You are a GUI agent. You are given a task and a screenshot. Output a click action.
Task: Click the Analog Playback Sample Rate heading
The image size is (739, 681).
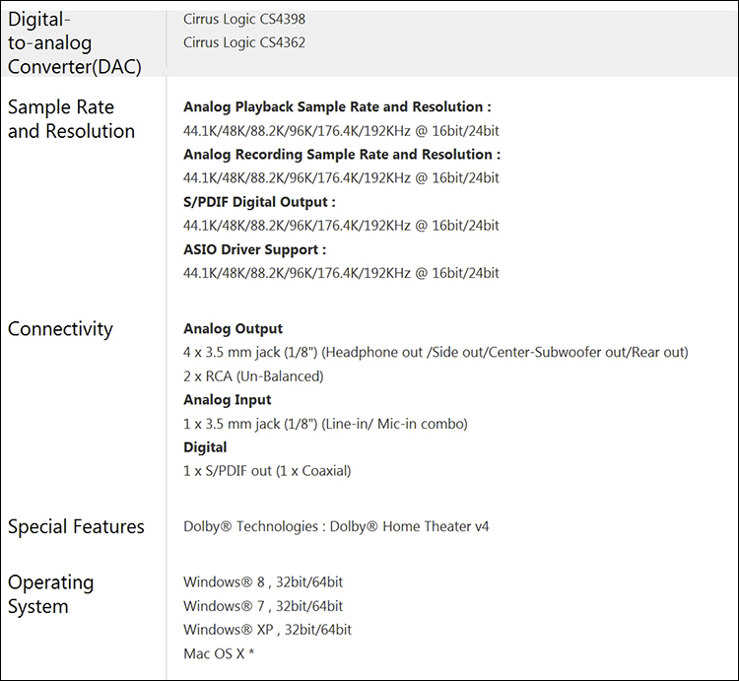337,106
